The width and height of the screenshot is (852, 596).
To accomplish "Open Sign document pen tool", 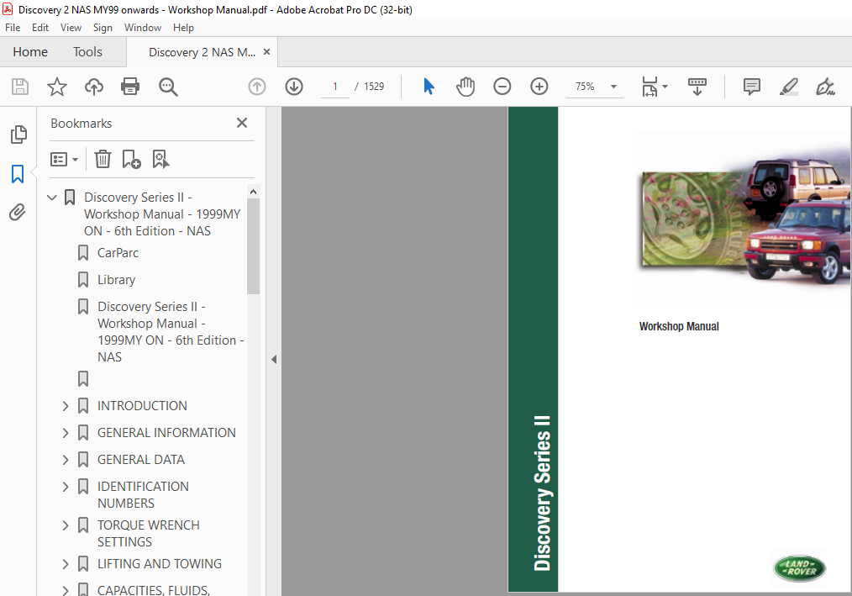I will pos(825,87).
